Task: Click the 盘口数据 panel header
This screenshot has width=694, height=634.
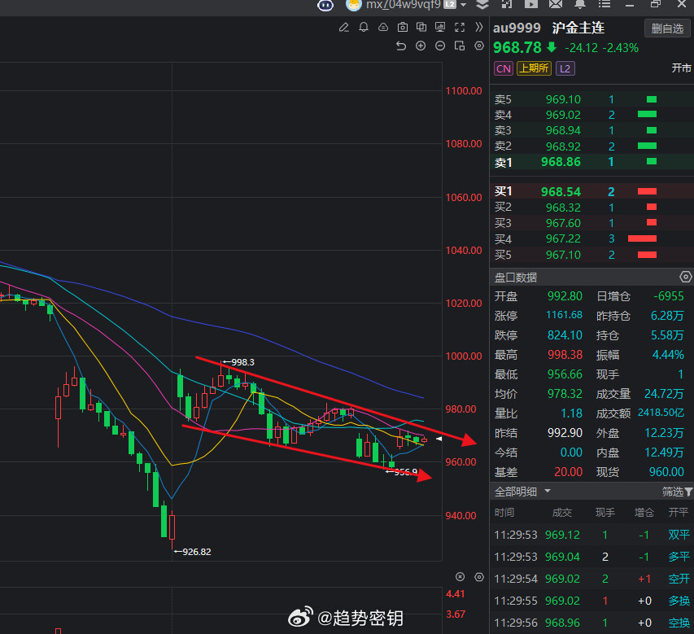Action: coord(516,278)
